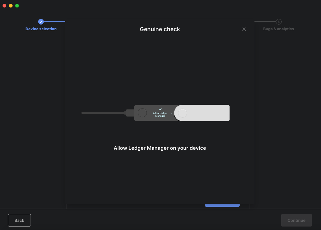Click the left device button in illustration
This screenshot has height=230, width=321.
[142, 113]
